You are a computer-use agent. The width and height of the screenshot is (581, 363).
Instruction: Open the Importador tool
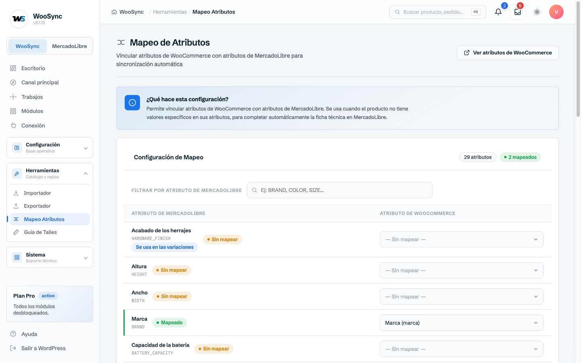tap(50, 193)
